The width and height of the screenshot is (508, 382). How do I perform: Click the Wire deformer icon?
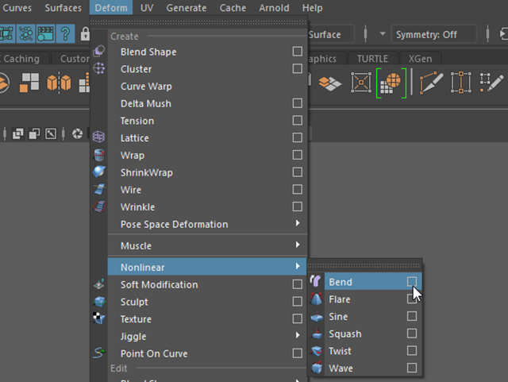coord(99,189)
